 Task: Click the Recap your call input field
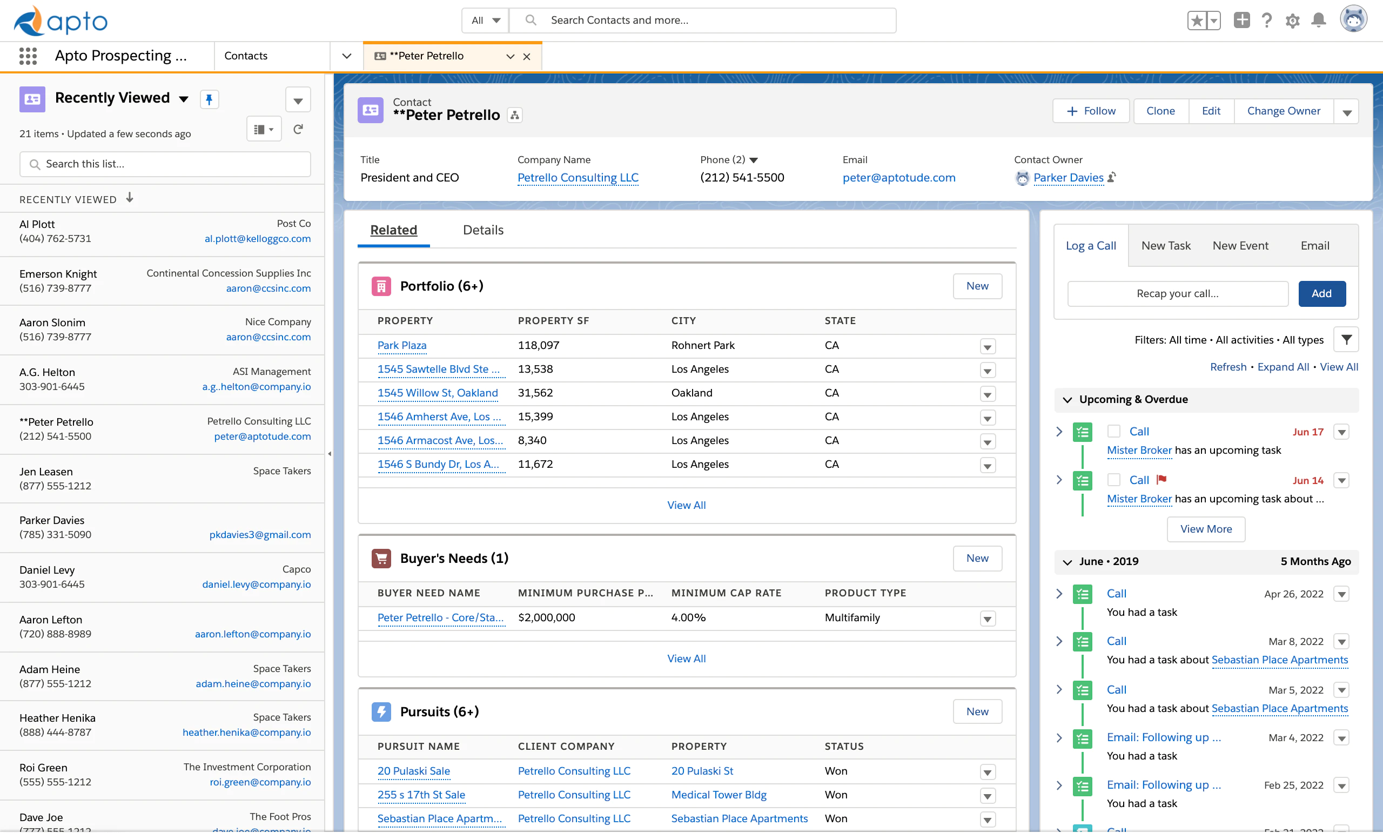[1177, 293]
